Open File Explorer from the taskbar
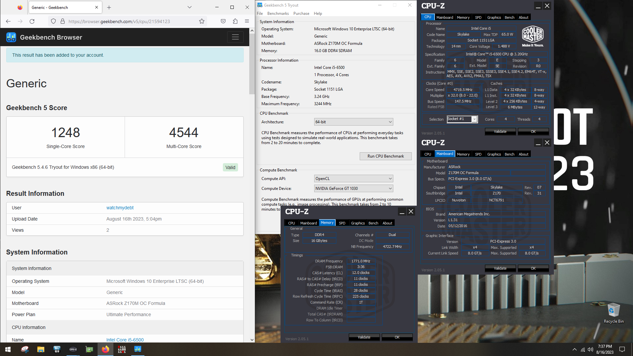 (41, 349)
